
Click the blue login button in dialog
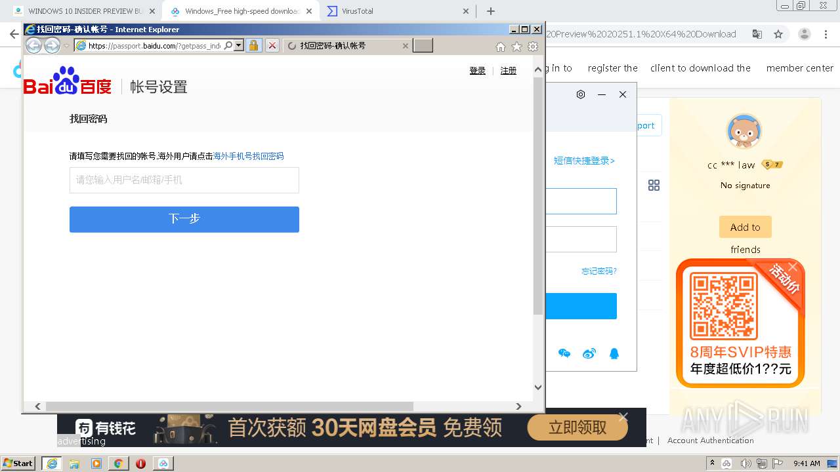[581, 306]
